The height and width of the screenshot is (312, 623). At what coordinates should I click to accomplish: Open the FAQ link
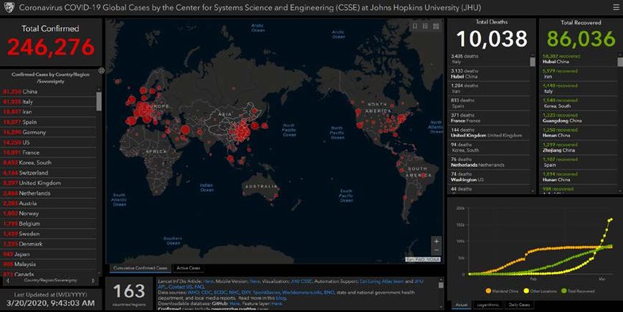200,286
